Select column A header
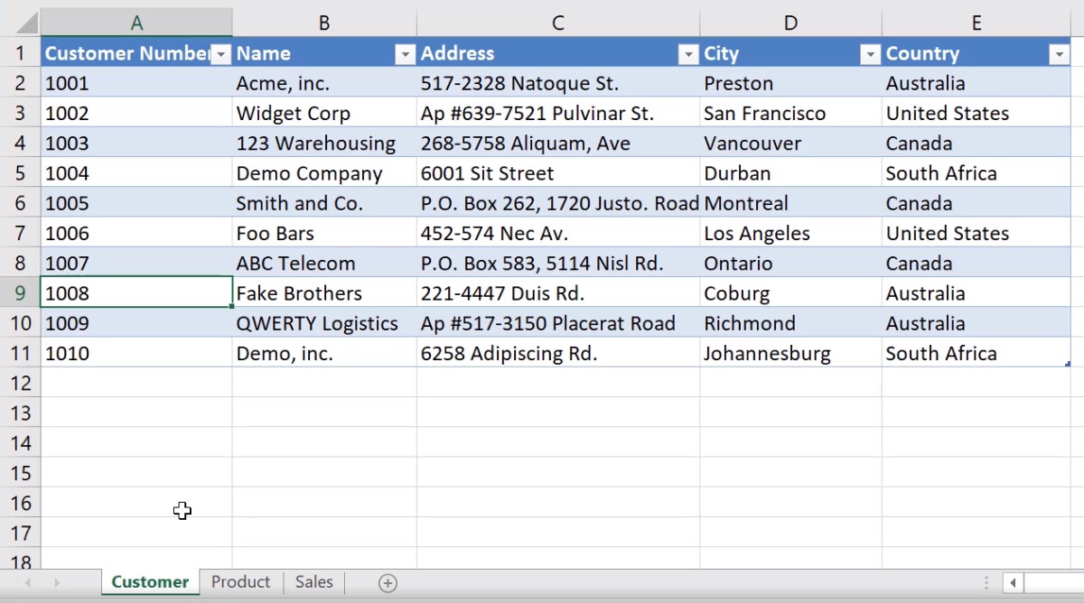The width and height of the screenshot is (1084, 603). click(136, 23)
